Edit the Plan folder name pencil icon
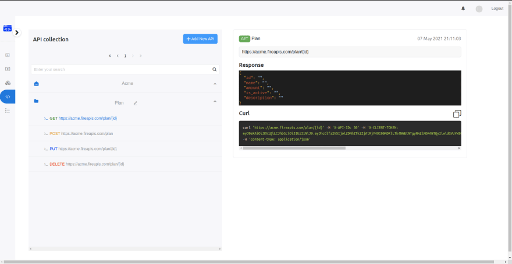Screen dimensions: 512x264 point(135,103)
